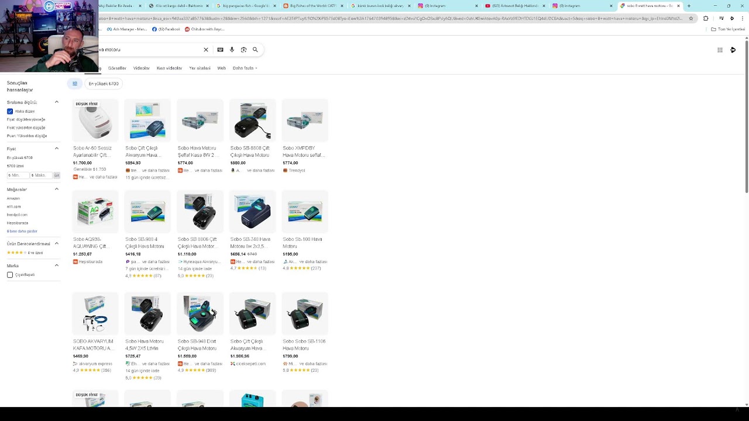Switch to the 'Big Fishes of the World' tab

point(313,6)
